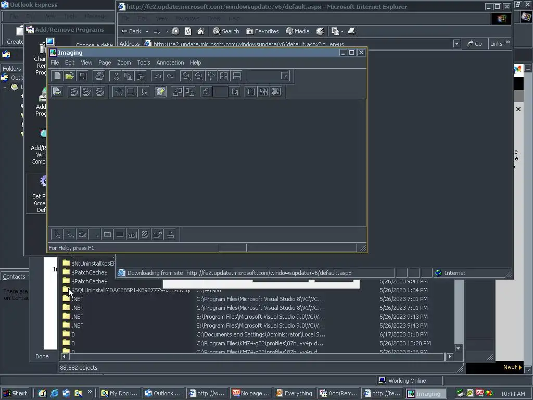Select the Zoom Out magnifier tool
Image resolution: width=533 pixels, height=400 pixels.
point(198,76)
